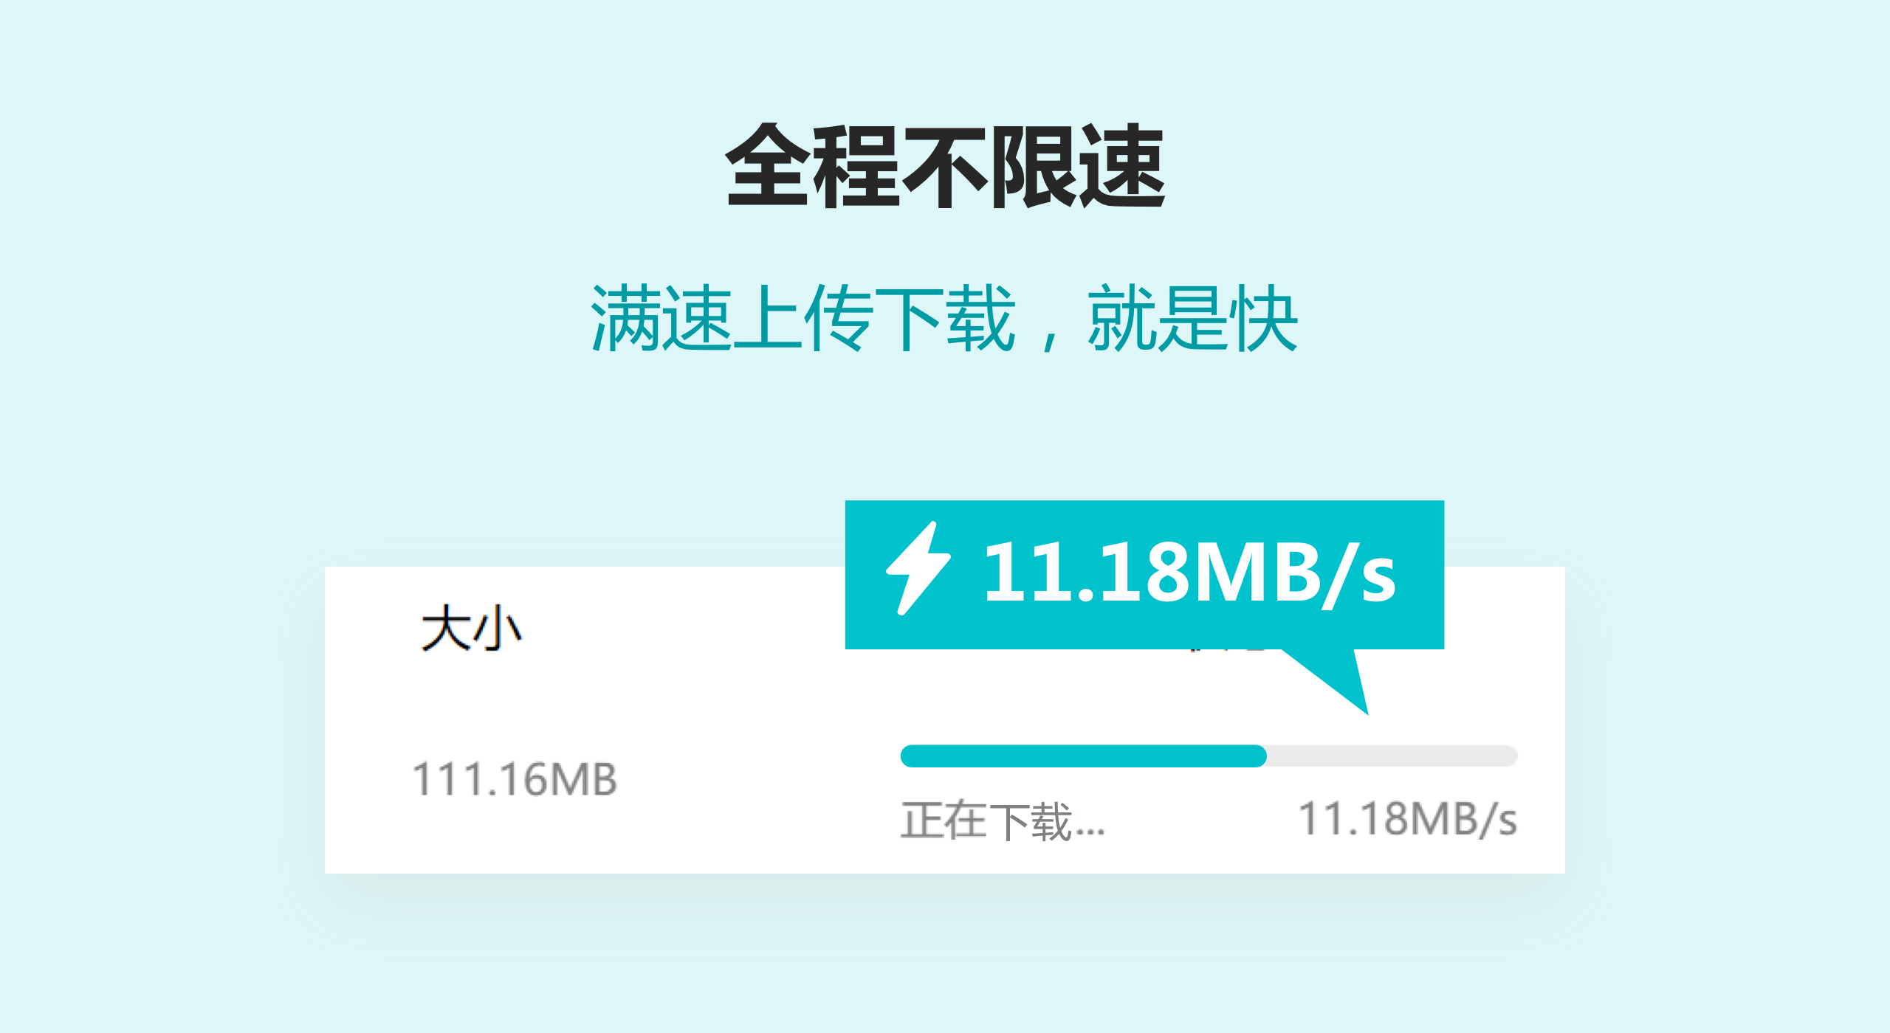Click the rounded right end of the gray progress track
The image size is (1890, 1033).
[1509, 756]
